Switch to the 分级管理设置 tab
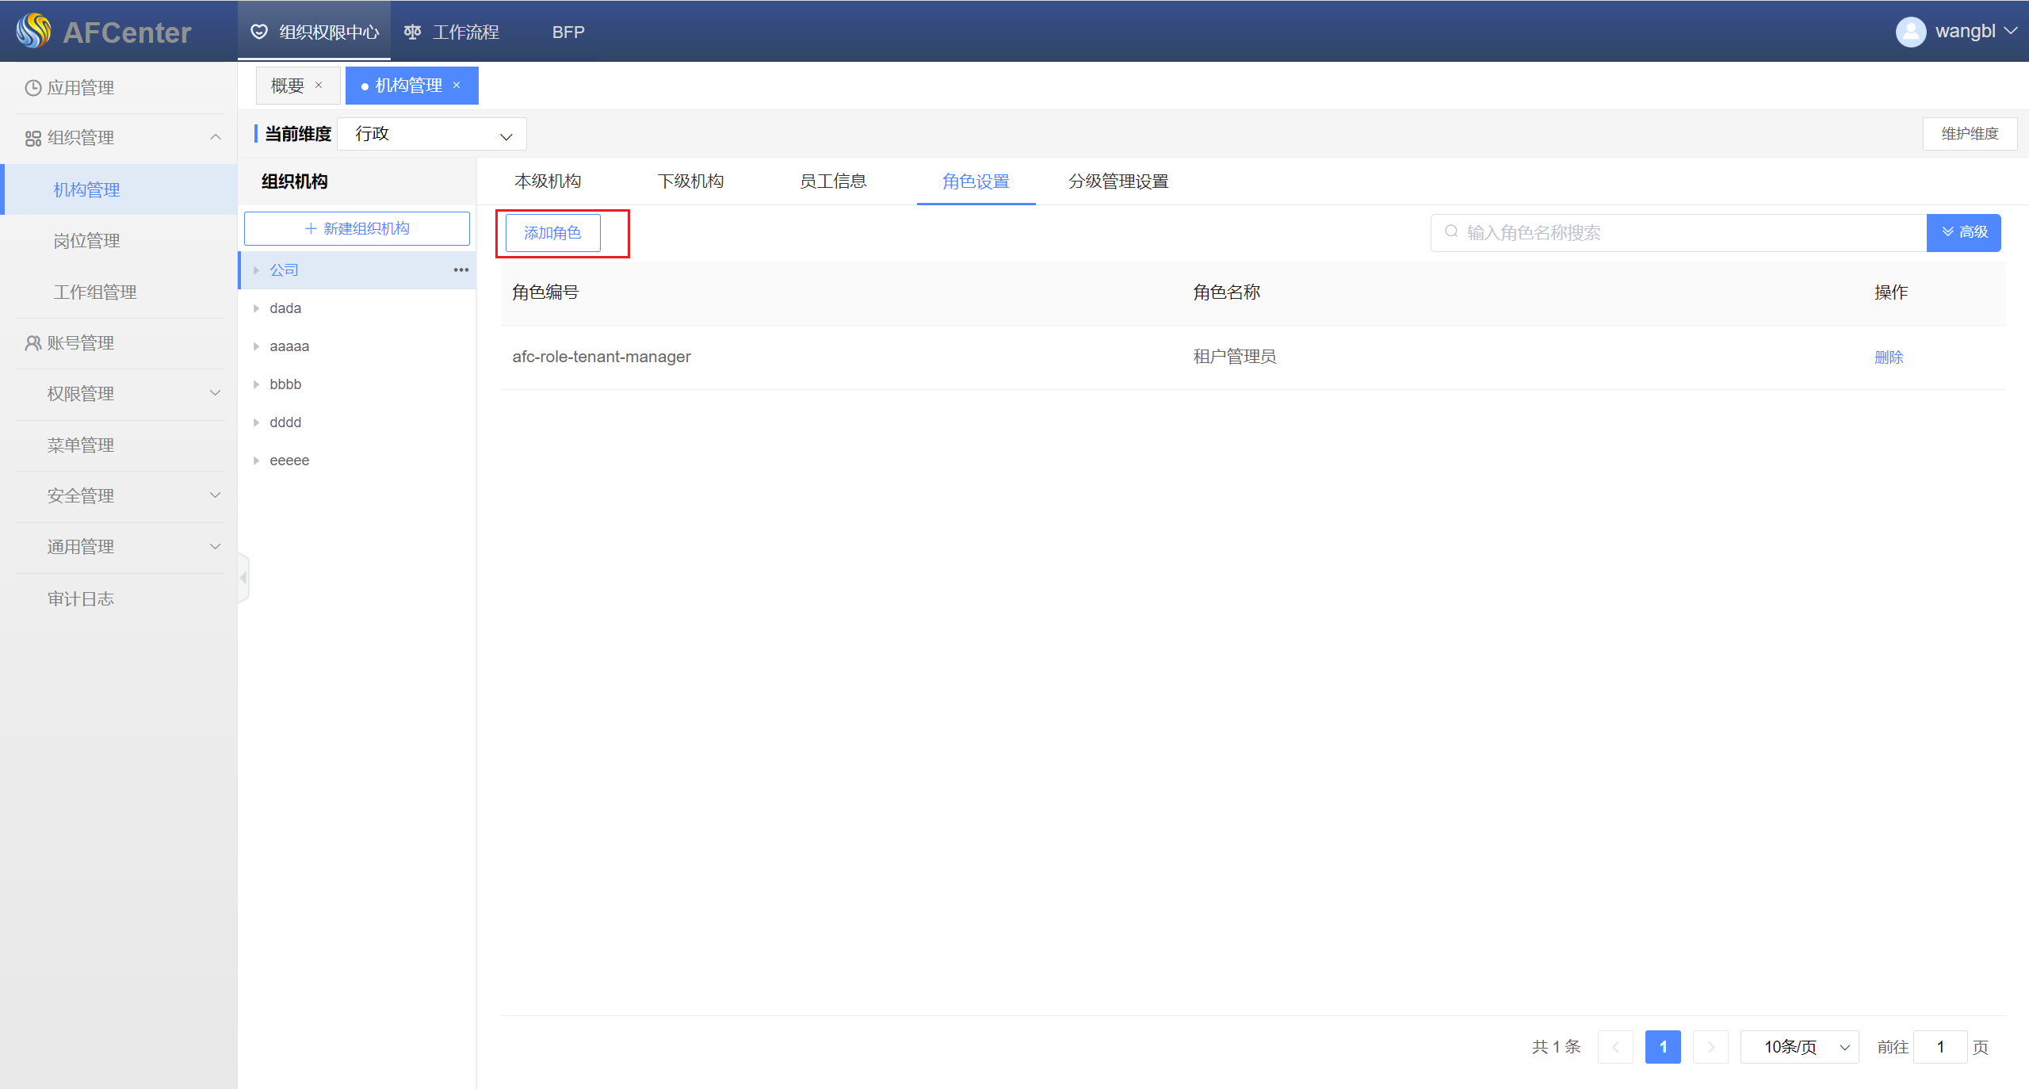2029x1089 pixels. tap(1118, 181)
